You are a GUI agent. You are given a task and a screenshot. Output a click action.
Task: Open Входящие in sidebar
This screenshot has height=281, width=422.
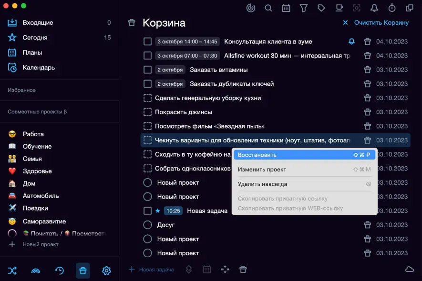click(x=59, y=22)
